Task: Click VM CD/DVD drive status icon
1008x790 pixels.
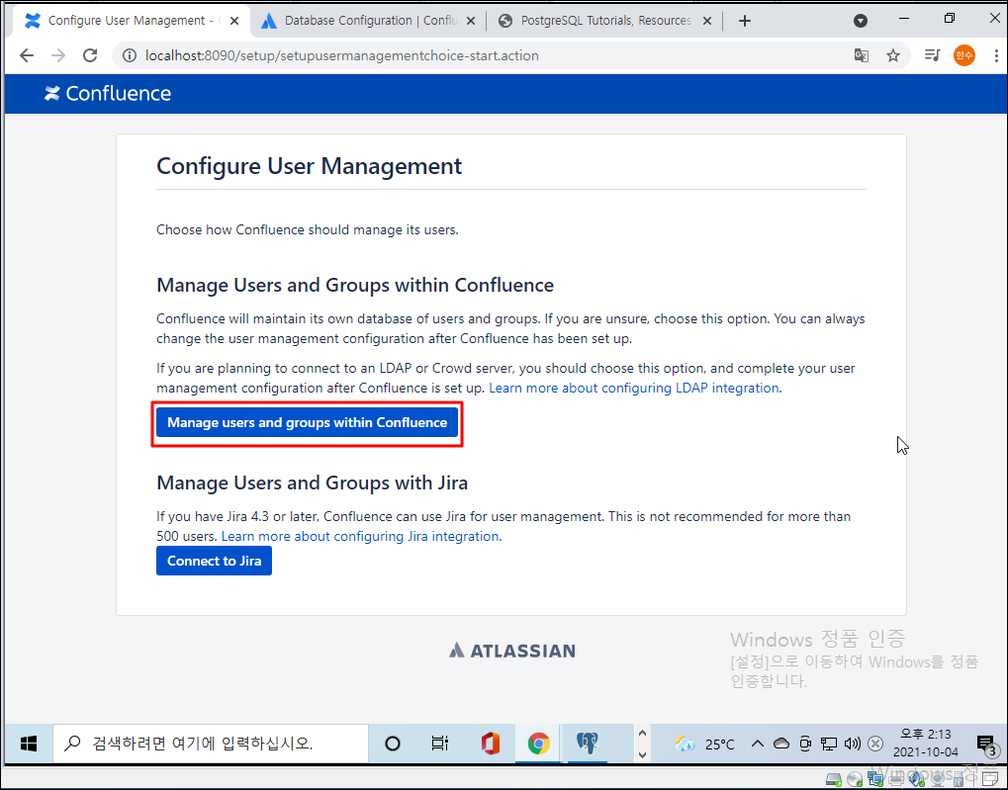Action: 855,780
